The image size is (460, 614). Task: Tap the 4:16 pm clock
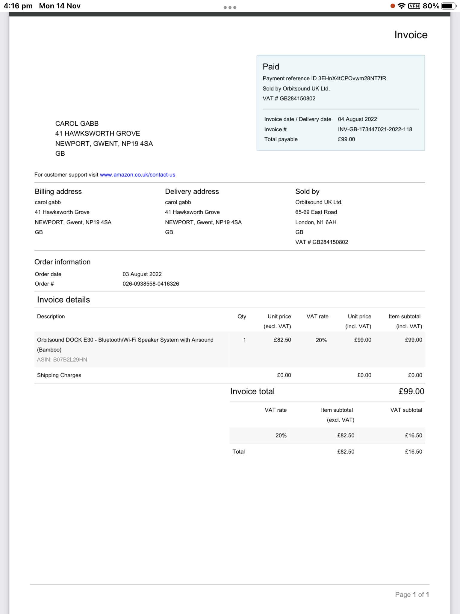pyautogui.click(x=18, y=6)
